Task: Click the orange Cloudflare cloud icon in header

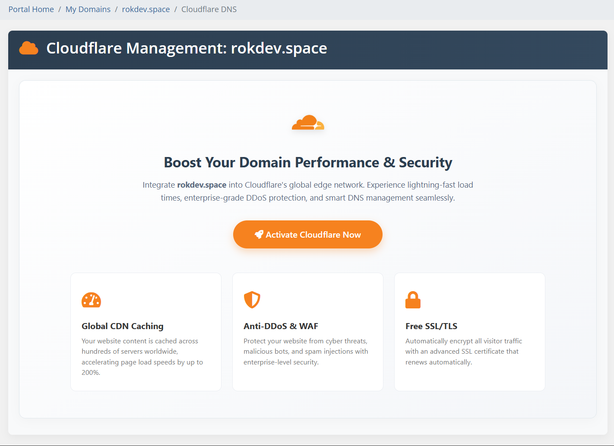Action: pyautogui.click(x=28, y=48)
